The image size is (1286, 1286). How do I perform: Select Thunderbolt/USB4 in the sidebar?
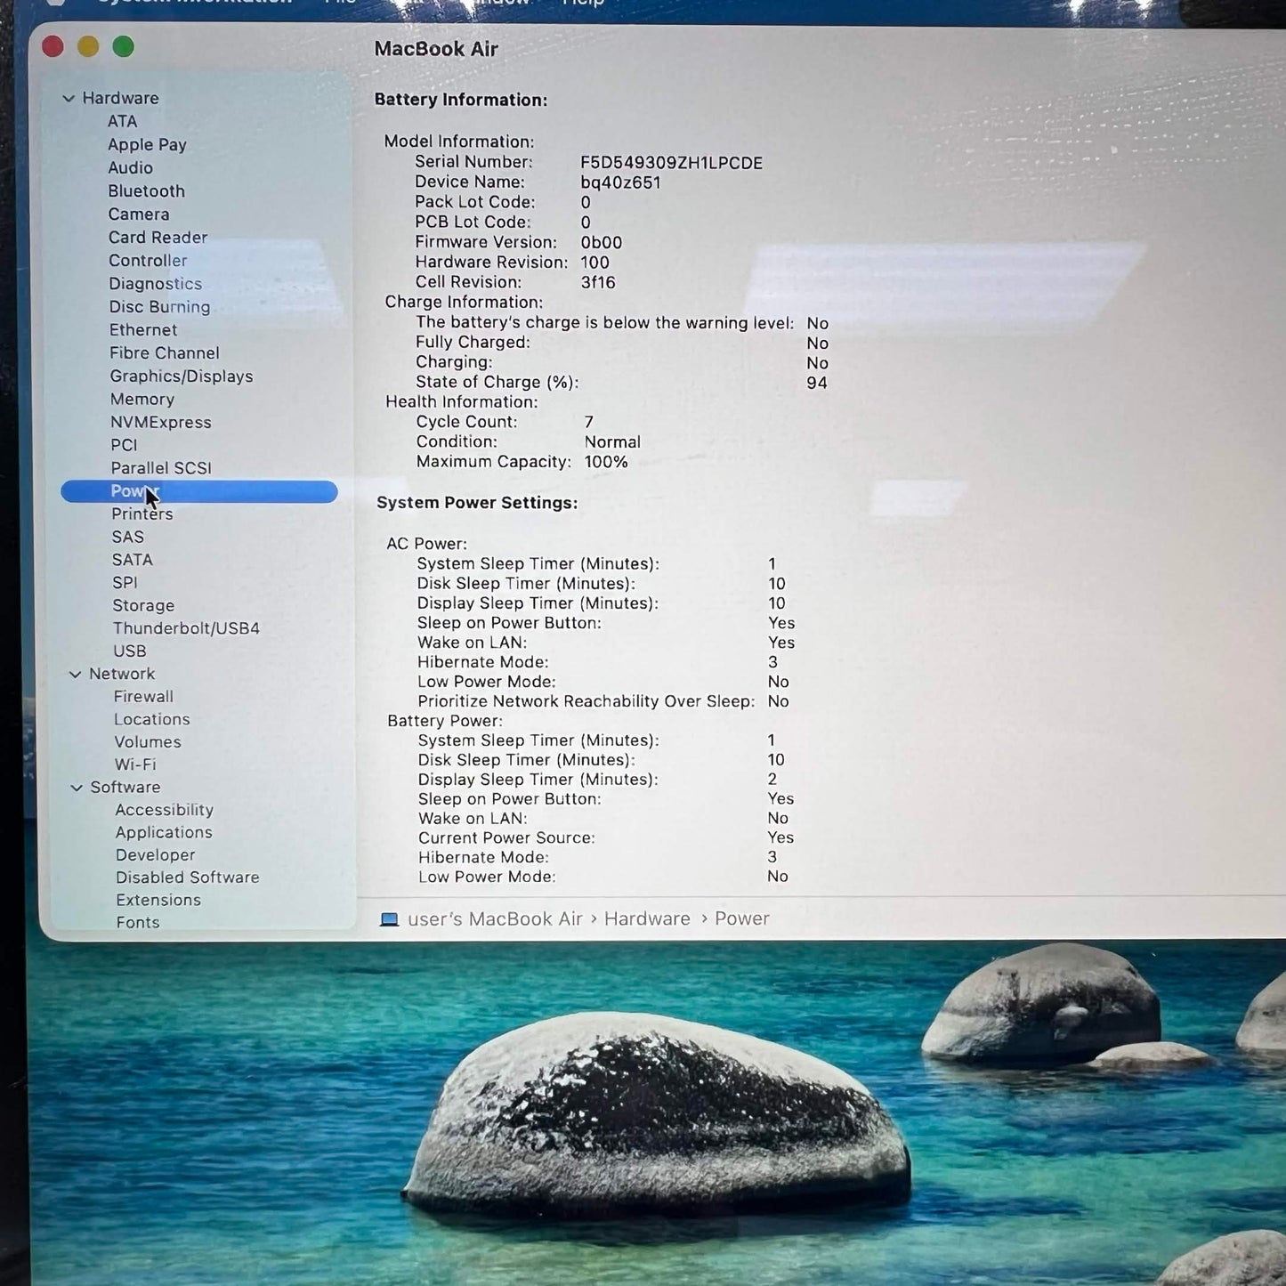(185, 628)
